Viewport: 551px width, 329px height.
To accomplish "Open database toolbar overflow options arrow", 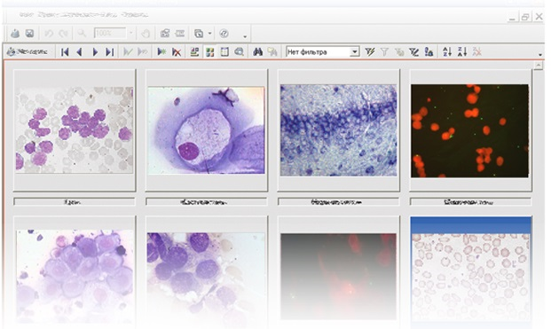I will (540, 55).
